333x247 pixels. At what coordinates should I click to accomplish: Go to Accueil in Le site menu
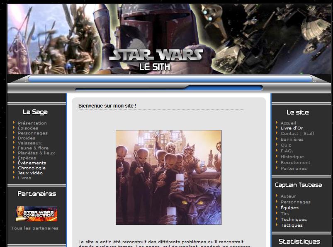[288, 123]
